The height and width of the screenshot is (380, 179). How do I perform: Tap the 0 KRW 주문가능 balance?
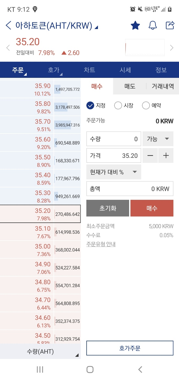point(165,121)
